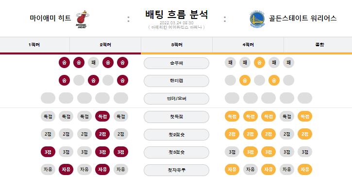
Task: Click the gray 패 badge in Heat row
Action: [x=93, y=63]
